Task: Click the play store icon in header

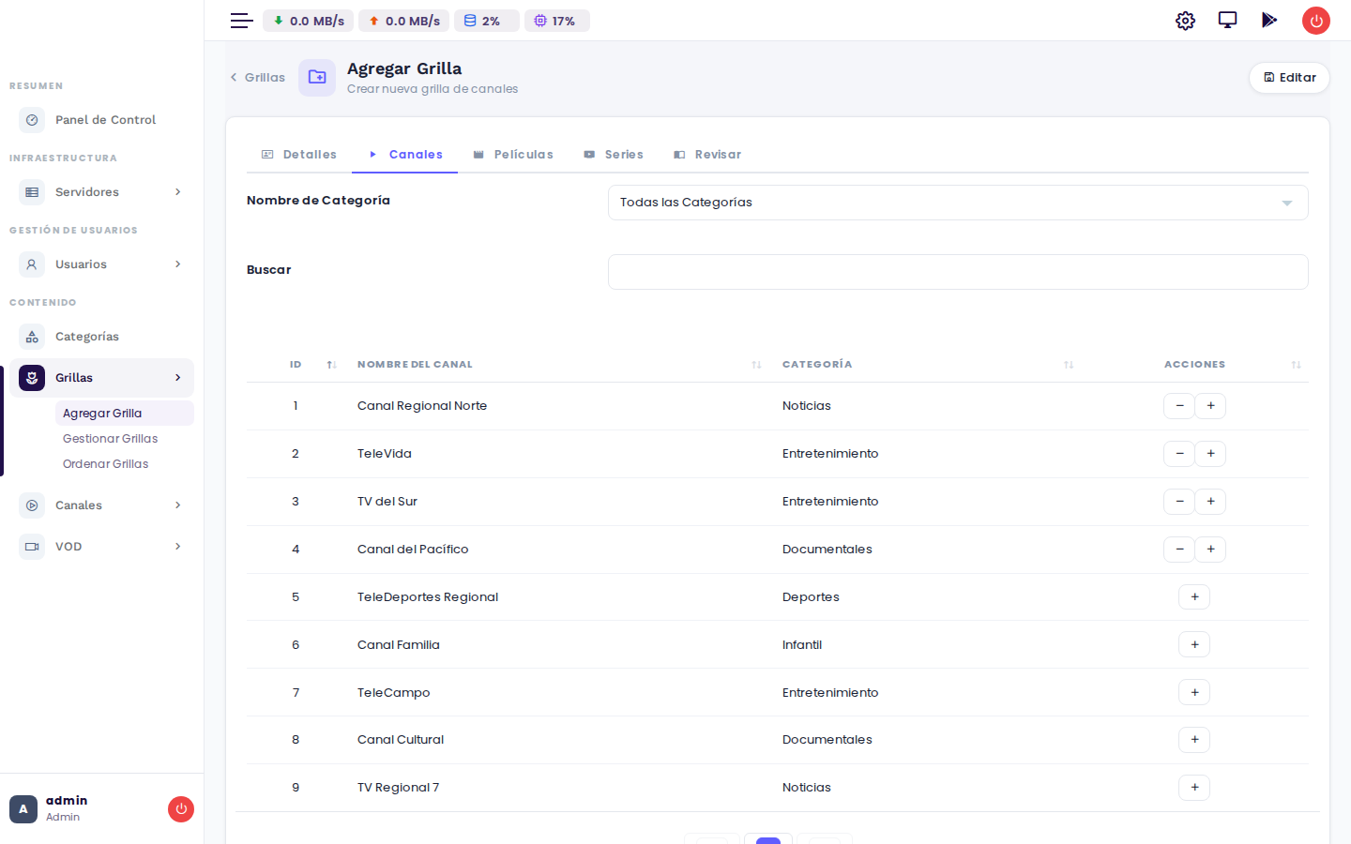Action: (1269, 20)
